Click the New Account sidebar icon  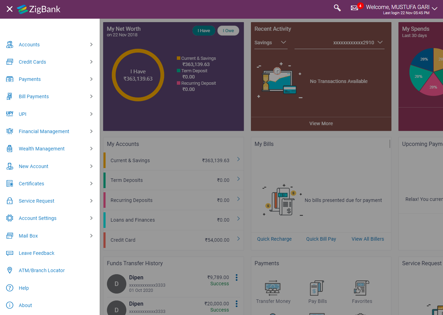[x=10, y=166]
